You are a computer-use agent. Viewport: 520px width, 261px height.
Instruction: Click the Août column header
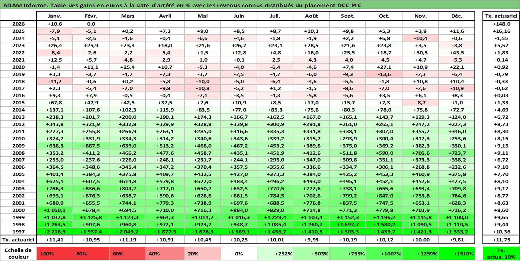point(311,16)
